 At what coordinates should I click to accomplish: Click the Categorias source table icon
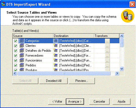coord(22,41)
